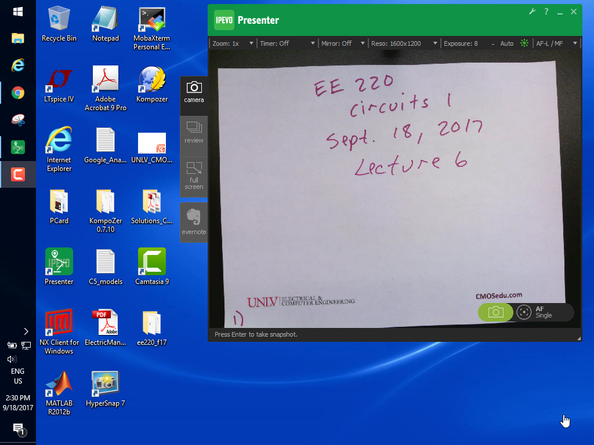Screen dimensions: 594x445
Task: Click the Presenter window resize grip
Action: click(579, 338)
